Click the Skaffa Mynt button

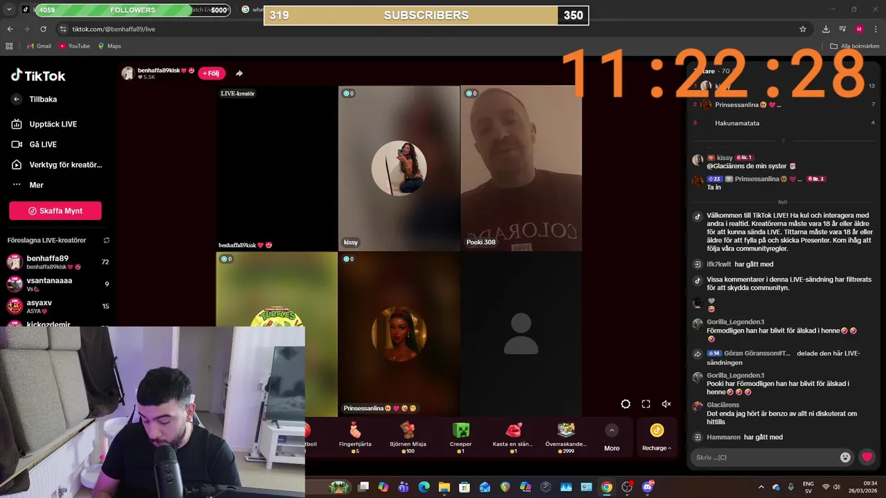click(x=55, y=211)
